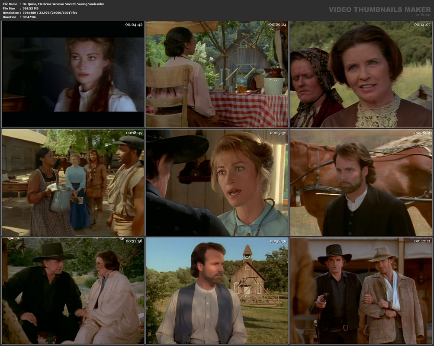Select the thumbnail timestamped 00:42:21
Image resolution: width=434 pixels, height=346 pixels.
point(361,291)
